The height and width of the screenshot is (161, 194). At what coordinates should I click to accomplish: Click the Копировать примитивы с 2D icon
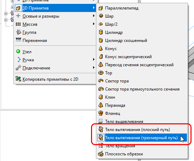(x=18, y=79)
